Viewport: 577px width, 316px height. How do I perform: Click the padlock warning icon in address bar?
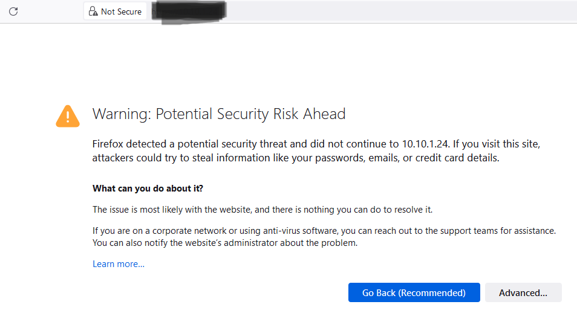pos(93,11)
